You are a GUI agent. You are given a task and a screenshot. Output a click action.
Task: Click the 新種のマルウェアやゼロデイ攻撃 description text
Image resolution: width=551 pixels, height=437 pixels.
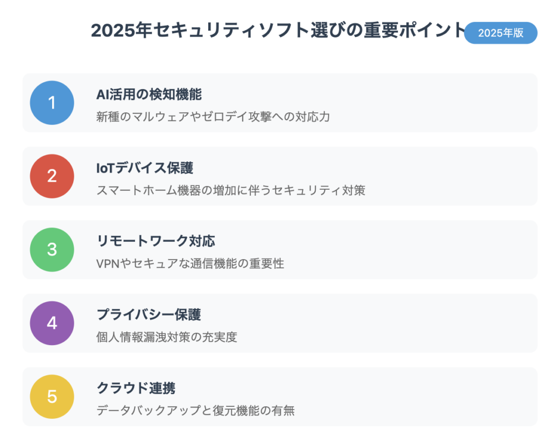[x=213, y=117]
